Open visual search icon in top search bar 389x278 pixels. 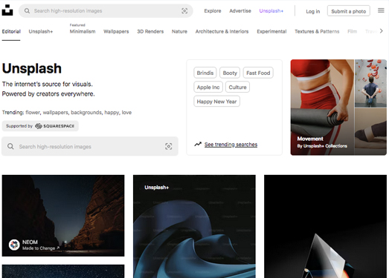[x=184, y=11]
